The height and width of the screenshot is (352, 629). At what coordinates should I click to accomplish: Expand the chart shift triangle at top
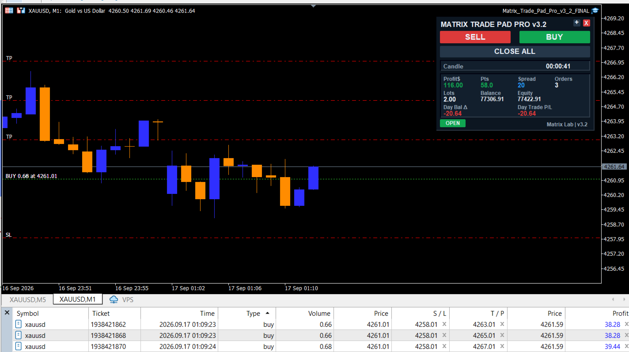[313, 6]
